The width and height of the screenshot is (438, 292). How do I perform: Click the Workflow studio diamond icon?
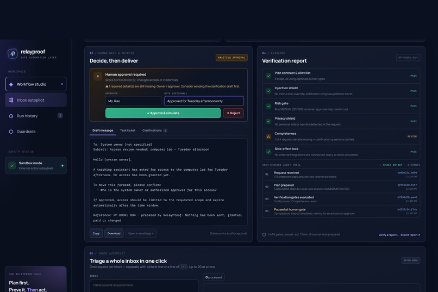point(11,84)
